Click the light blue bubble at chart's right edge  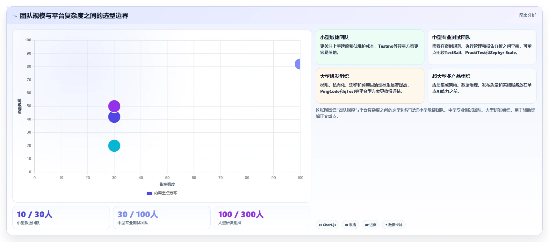(298, 64)
